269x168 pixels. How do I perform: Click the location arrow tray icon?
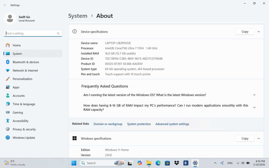tap(222, 163)
